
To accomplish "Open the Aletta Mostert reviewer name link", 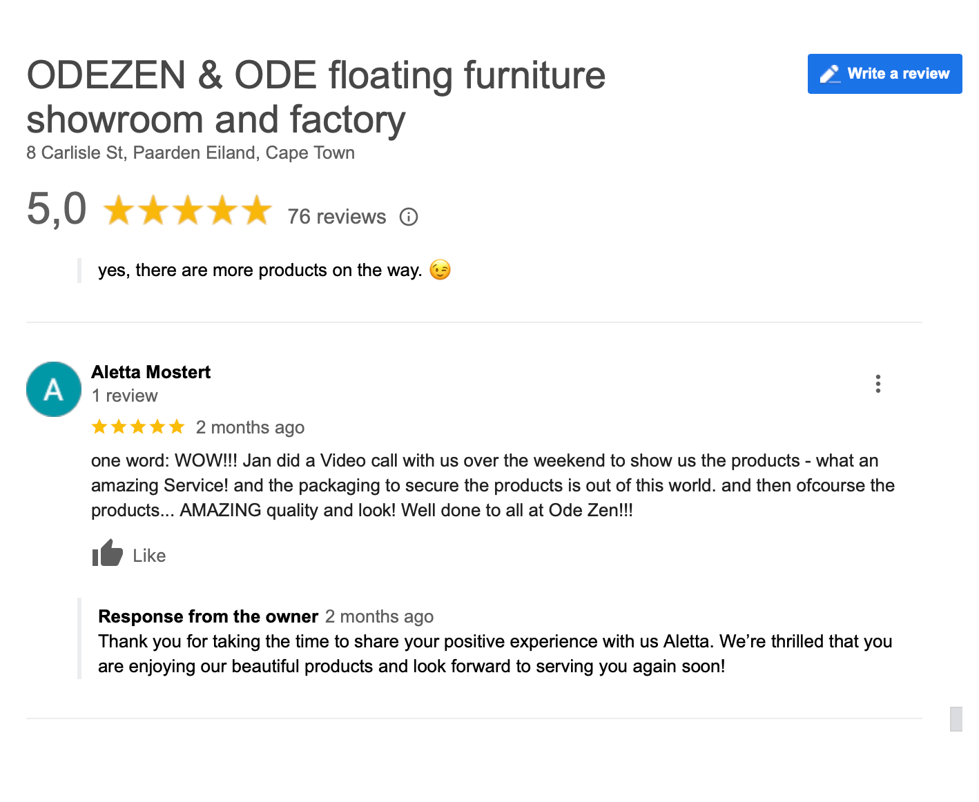I will (x=151, y=372).
